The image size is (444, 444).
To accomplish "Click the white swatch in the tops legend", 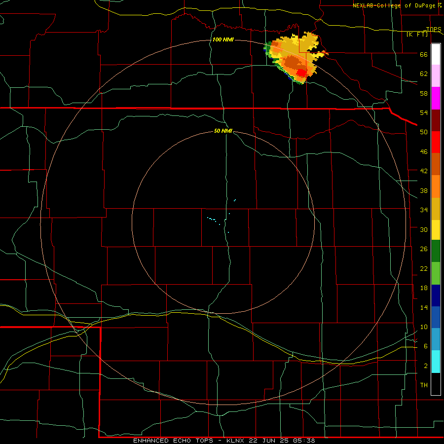I will click(436, 54).
